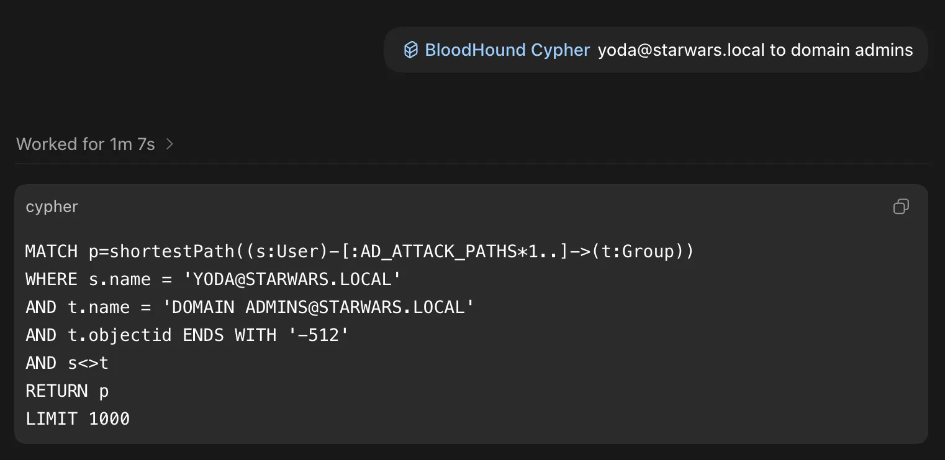Click the "cypher" language label
Viewport: 945px width, 460px height.
coord(52,207)
